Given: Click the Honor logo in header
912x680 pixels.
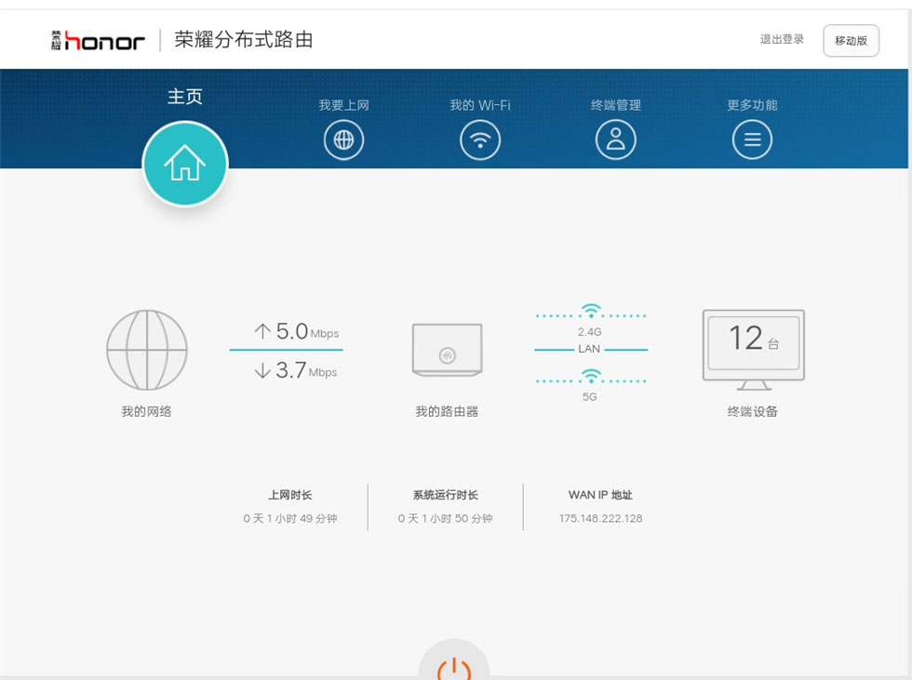Looking at the screenshot, I should click(99, 40).
